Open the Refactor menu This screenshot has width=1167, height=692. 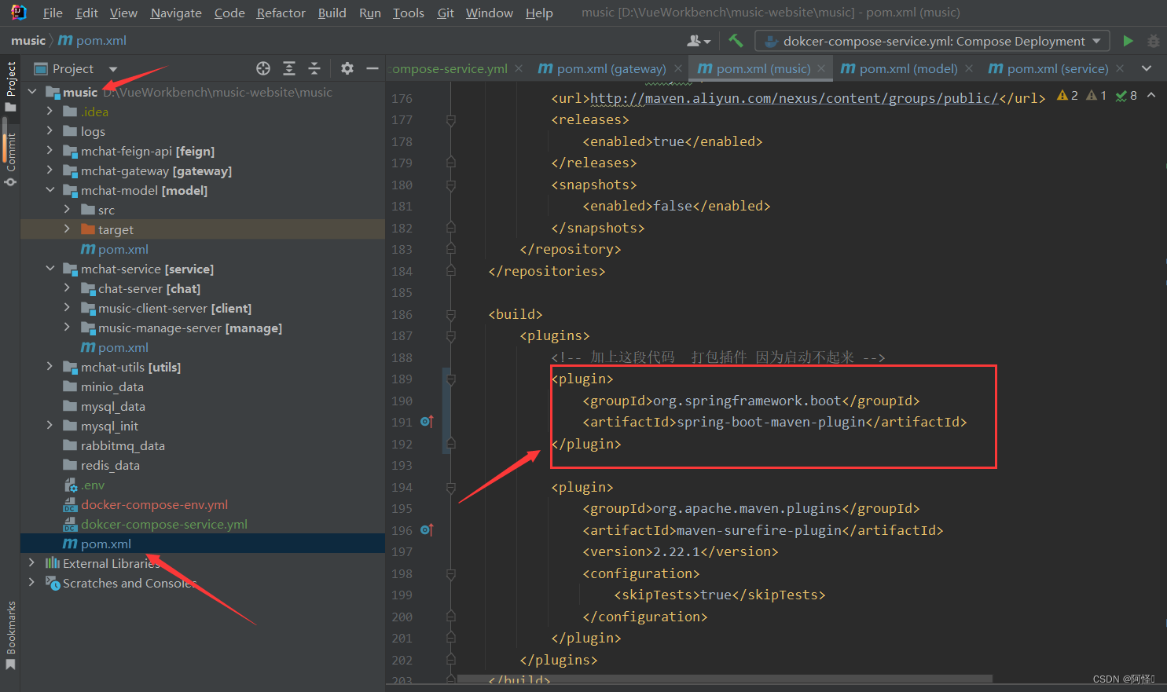[x=281, y=13]
